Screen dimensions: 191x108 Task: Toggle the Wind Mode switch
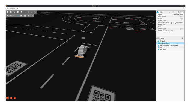click(181, 29)
